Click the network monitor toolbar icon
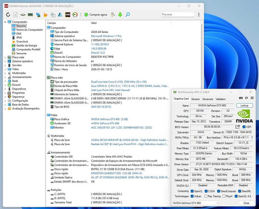The width and height of the screenshot is (259, 209). point(38,15)
